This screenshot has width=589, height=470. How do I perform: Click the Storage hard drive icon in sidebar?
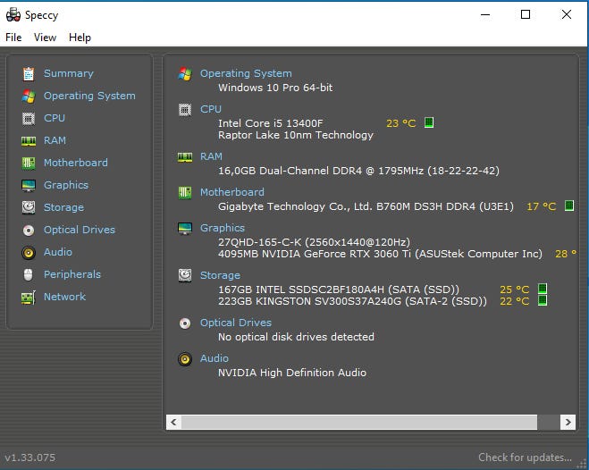[x=29, y=207]
